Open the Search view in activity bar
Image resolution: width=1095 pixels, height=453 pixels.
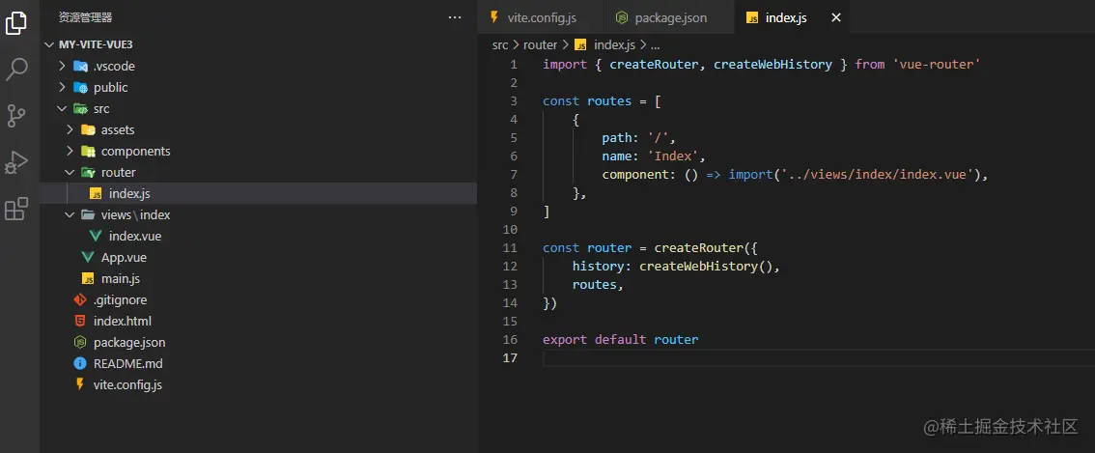tap(16, 70)
